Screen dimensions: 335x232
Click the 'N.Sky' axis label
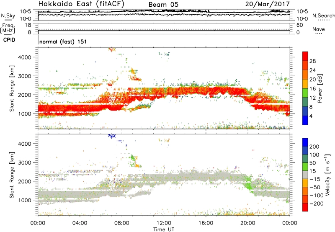[x=8, y=15]
